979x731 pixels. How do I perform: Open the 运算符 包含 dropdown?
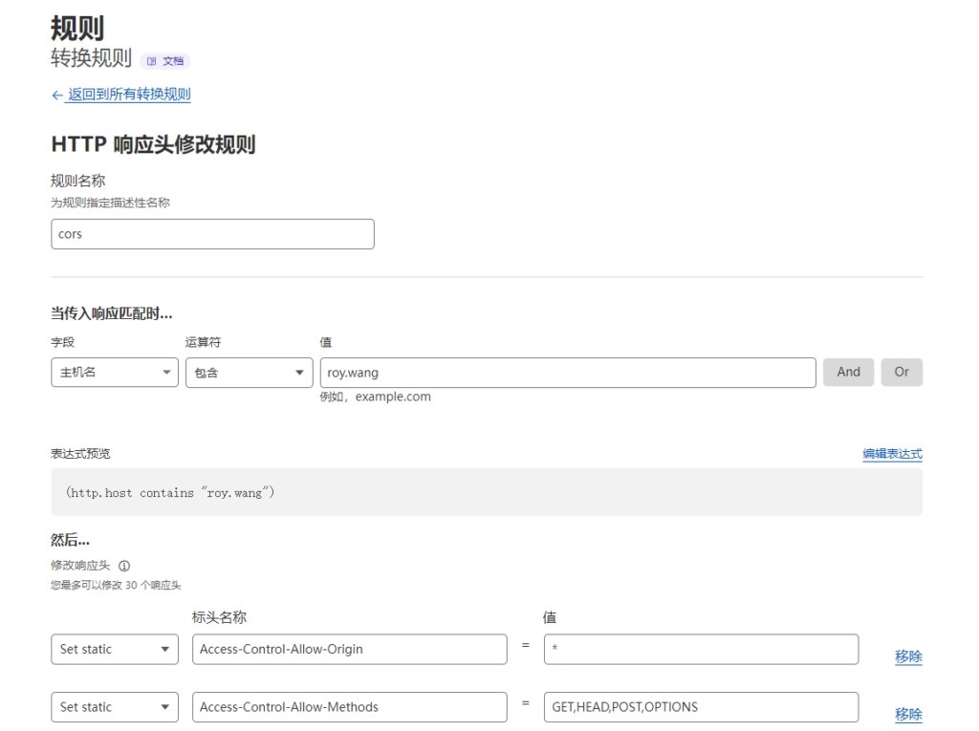249,373
